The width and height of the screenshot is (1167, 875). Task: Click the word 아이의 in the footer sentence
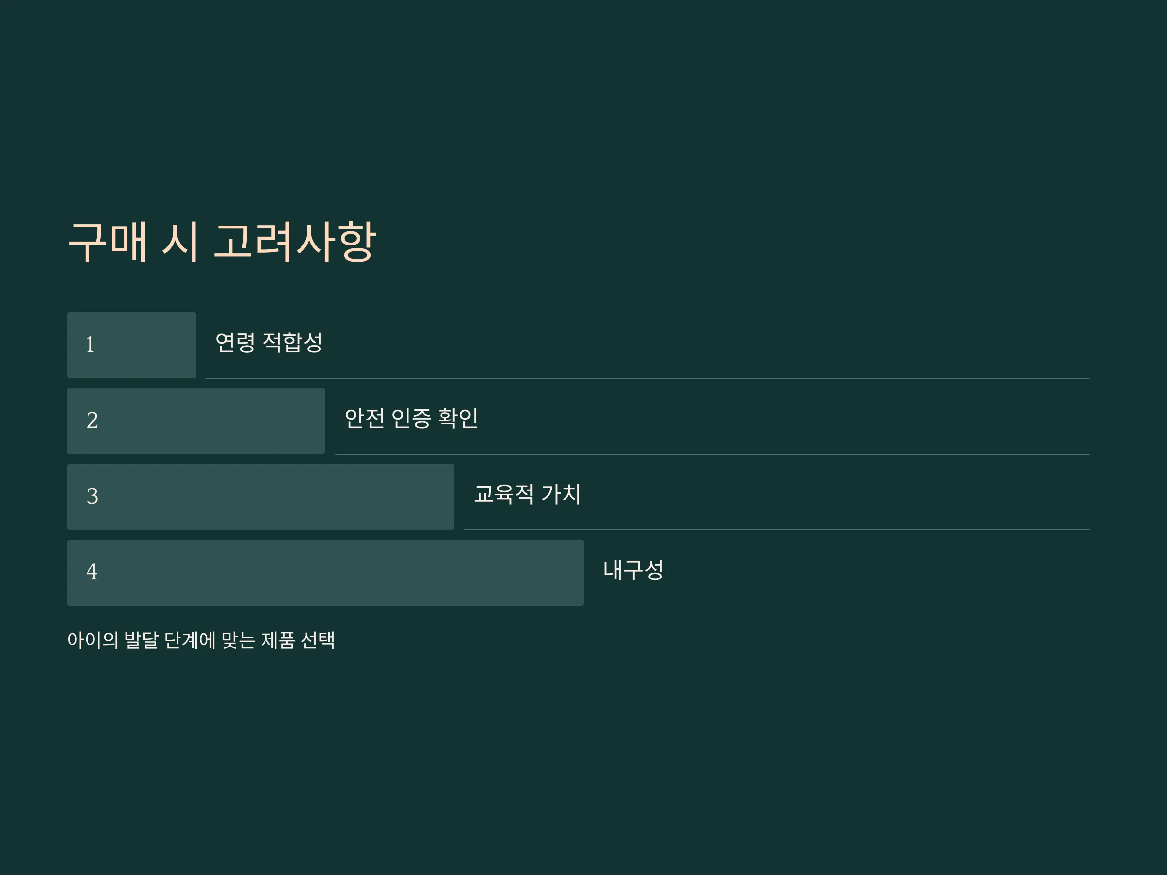pos(93,640)
